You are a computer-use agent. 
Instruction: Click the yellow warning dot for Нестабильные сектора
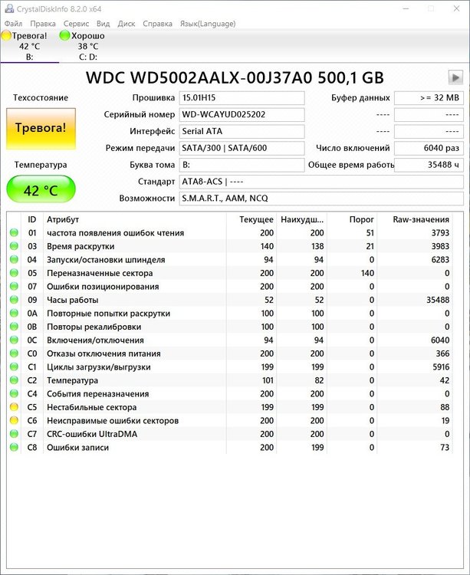click(14, 407)
